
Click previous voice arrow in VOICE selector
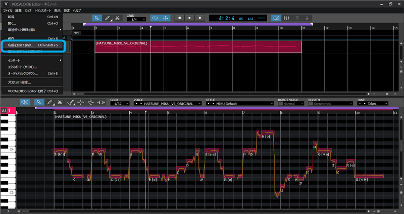[135, 104]
